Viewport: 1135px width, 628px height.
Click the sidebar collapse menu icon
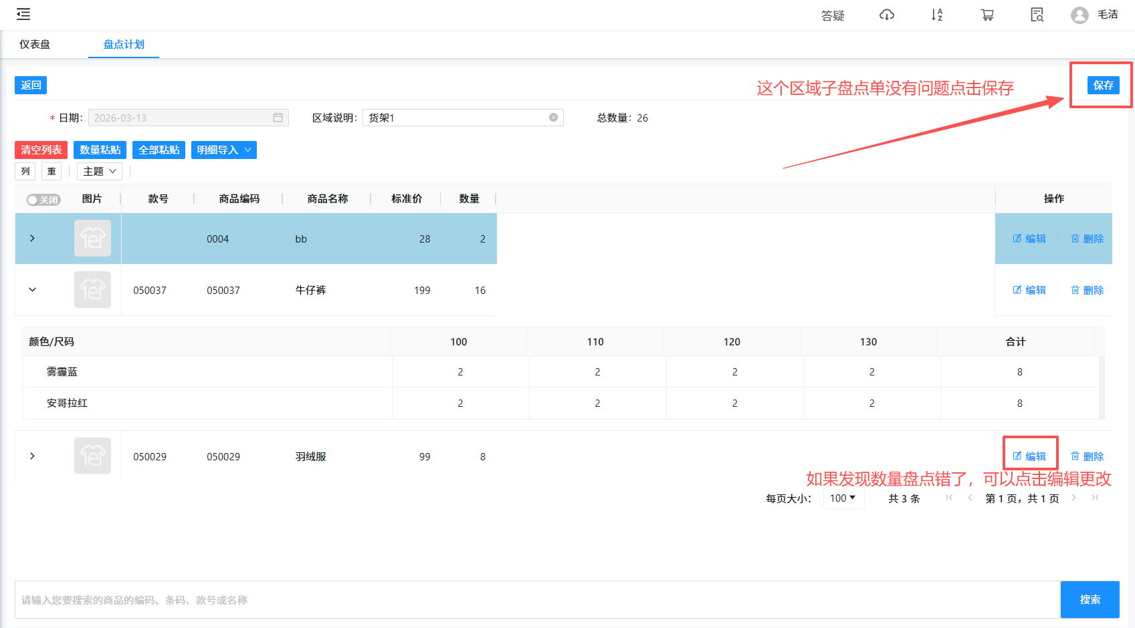tap(23, 14)
